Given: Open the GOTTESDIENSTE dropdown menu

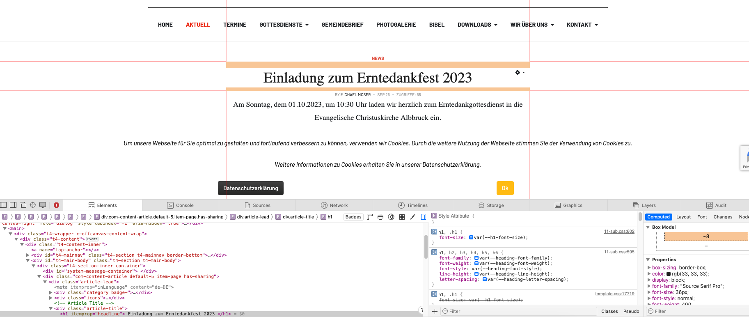Looking at the screenshot, I should pos(284,25).
